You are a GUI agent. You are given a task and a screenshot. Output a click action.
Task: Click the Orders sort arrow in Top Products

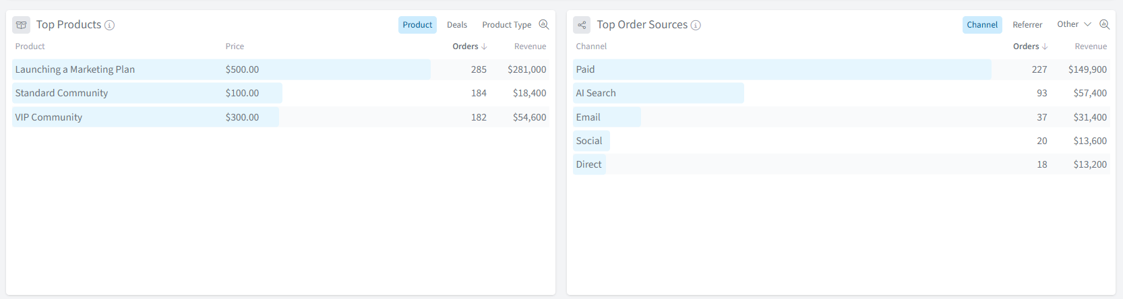point(484,46)
